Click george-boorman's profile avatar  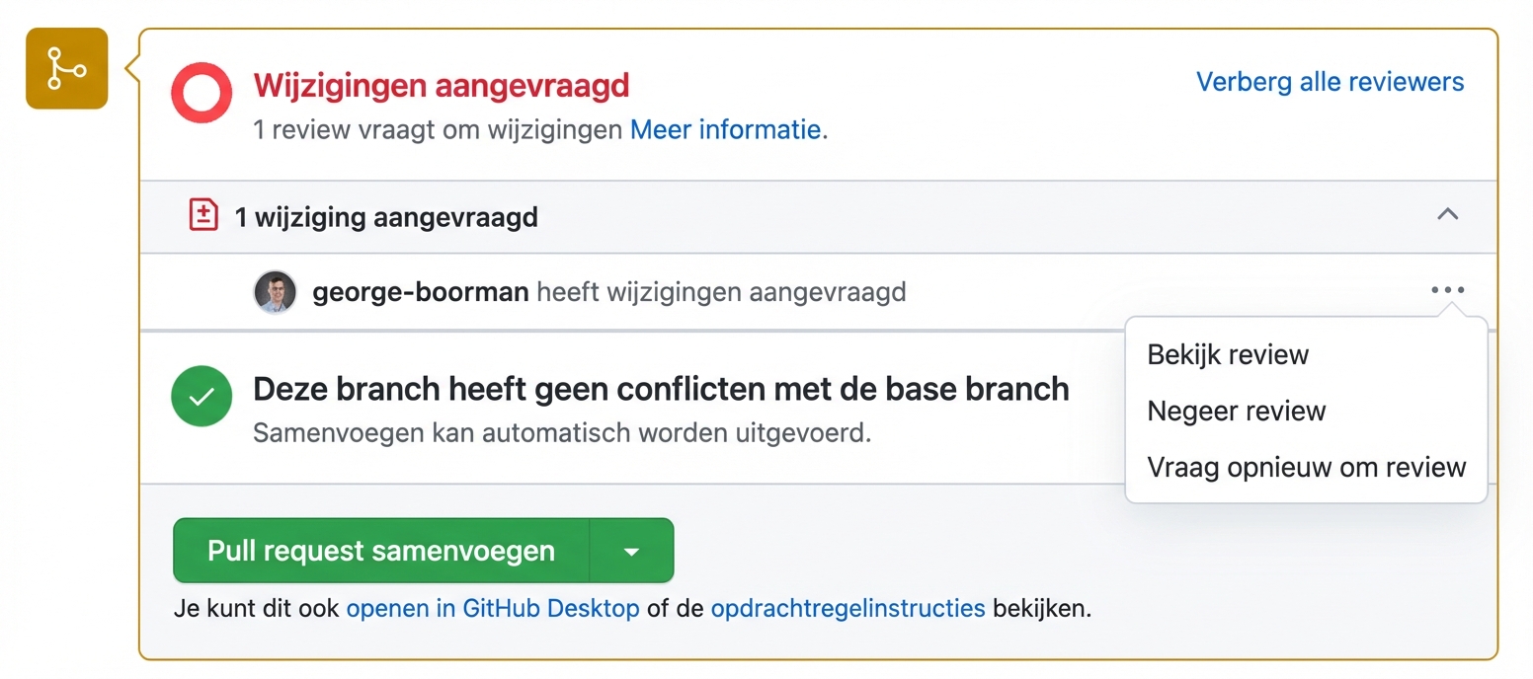tap(275, 291)
